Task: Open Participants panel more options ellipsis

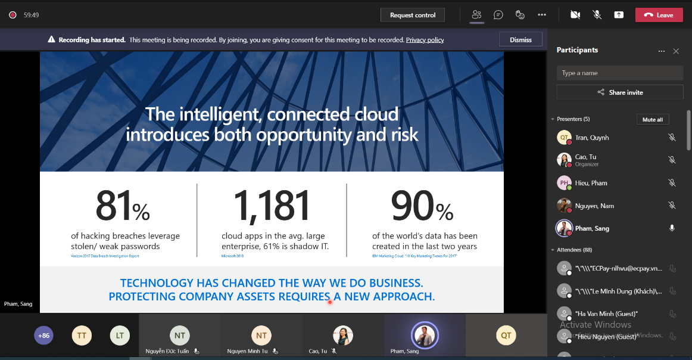Action: pos(661,51)
